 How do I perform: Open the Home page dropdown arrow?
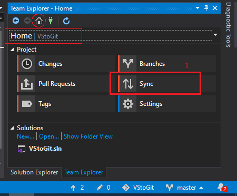point(215,35)
